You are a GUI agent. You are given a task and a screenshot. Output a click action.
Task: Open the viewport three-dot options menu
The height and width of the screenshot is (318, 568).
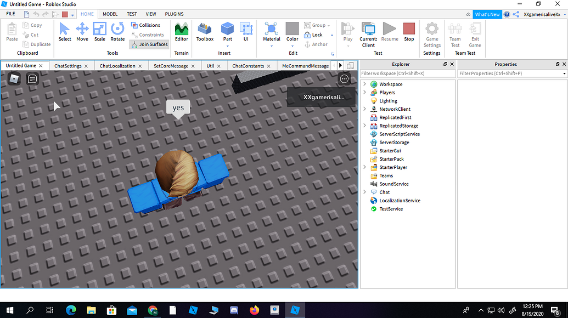pos(344,78)
